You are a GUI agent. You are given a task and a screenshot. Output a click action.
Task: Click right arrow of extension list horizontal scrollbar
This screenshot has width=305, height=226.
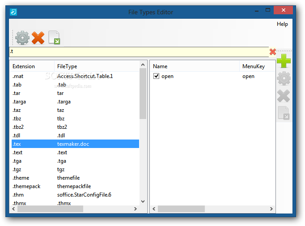coord(136,209)
